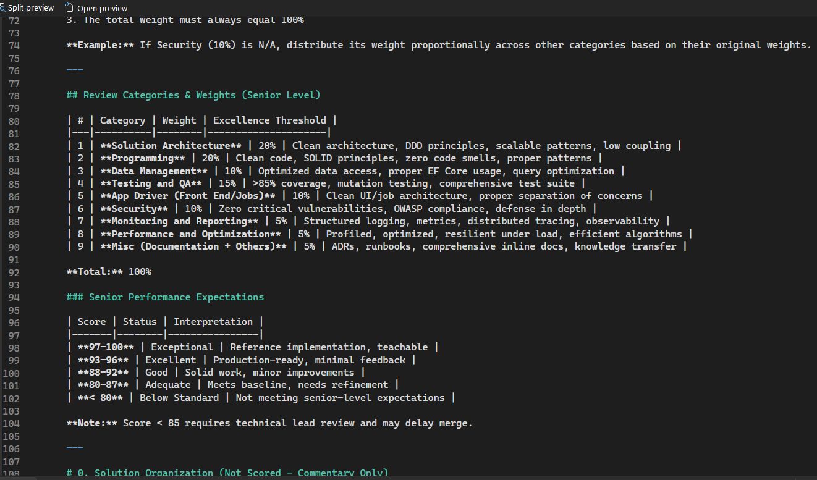Viewport: 817px width, 480px height.
Task: Click the Total: 100% line
Action: click(109, 271)
